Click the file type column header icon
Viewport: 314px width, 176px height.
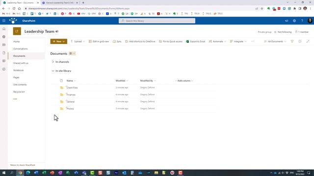(x=61, y=81)
